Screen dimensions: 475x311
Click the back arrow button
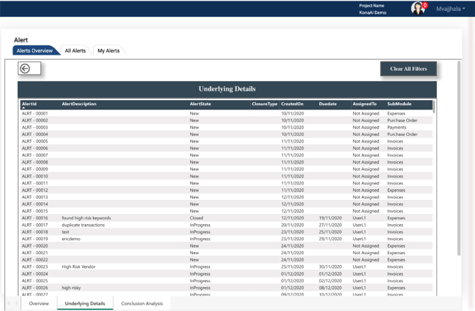tap(29, 69)
